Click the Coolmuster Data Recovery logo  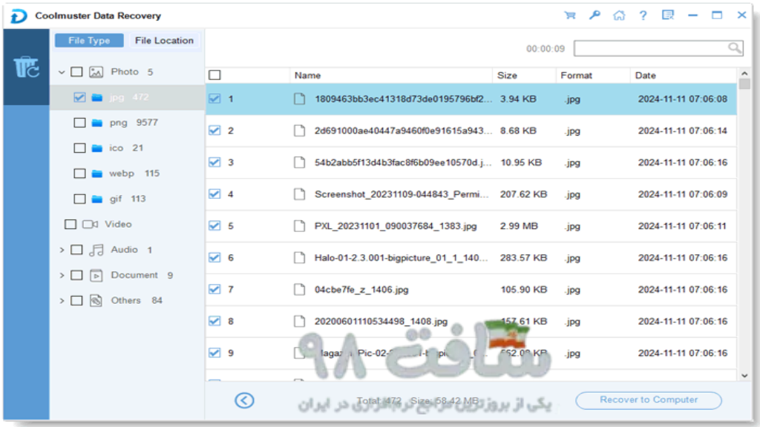click(x=19, y=16)
